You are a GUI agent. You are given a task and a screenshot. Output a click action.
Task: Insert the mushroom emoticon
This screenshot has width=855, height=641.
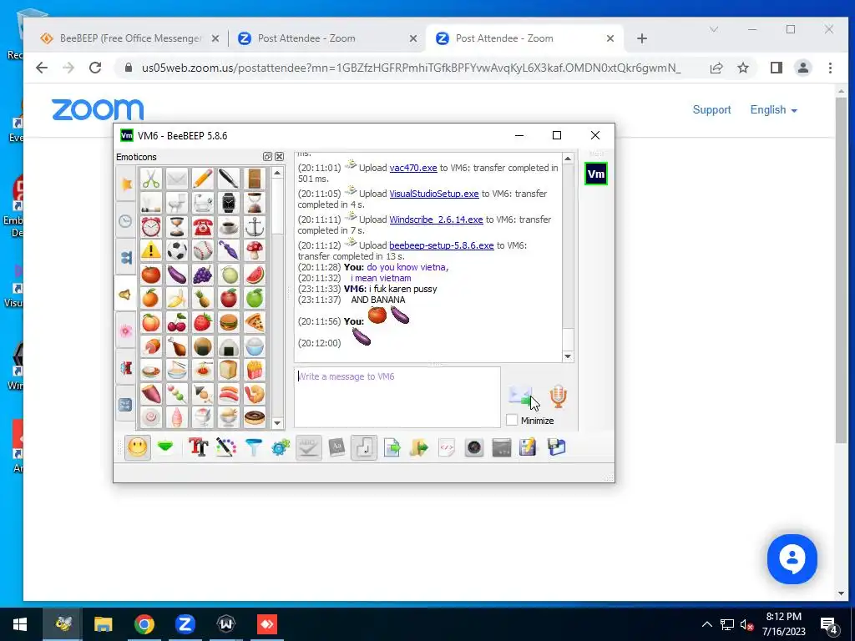point(254,250)
